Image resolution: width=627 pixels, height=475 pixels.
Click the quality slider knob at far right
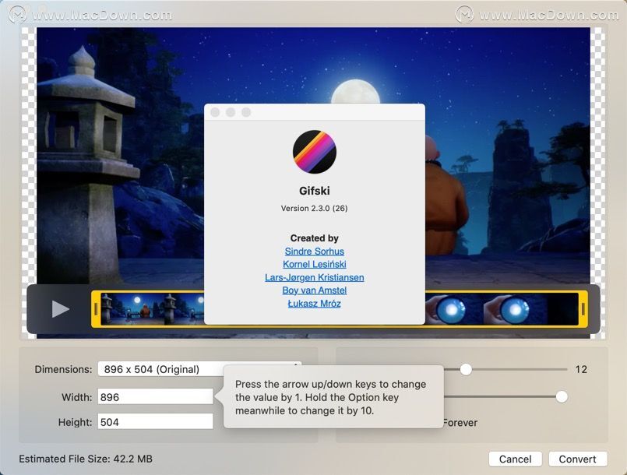[562, 396]
